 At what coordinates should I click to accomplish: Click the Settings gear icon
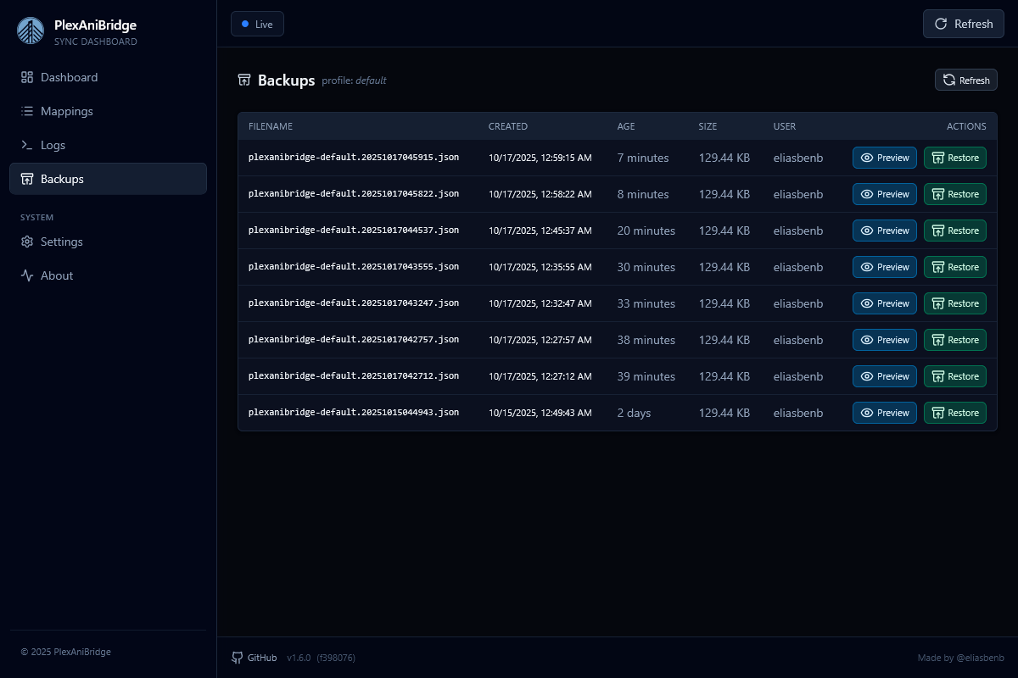27,242
